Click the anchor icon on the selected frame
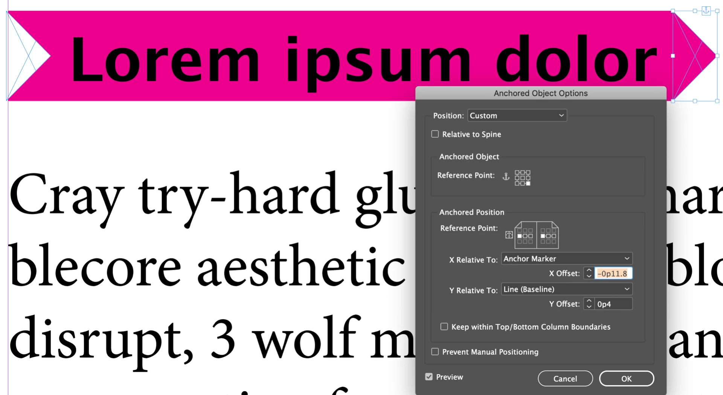 [x=706, y=11]
